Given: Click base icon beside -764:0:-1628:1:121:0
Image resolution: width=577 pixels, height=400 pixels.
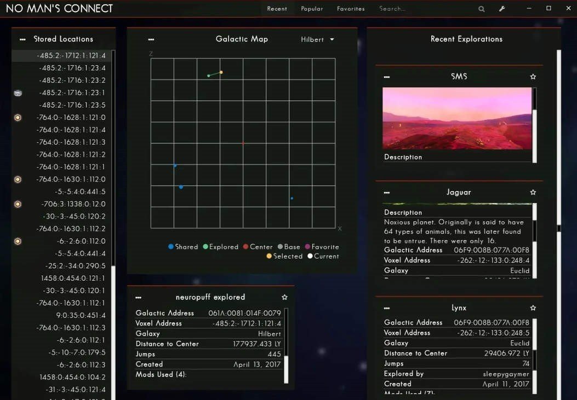Looking at the screenshot, I should pos(18,118).
